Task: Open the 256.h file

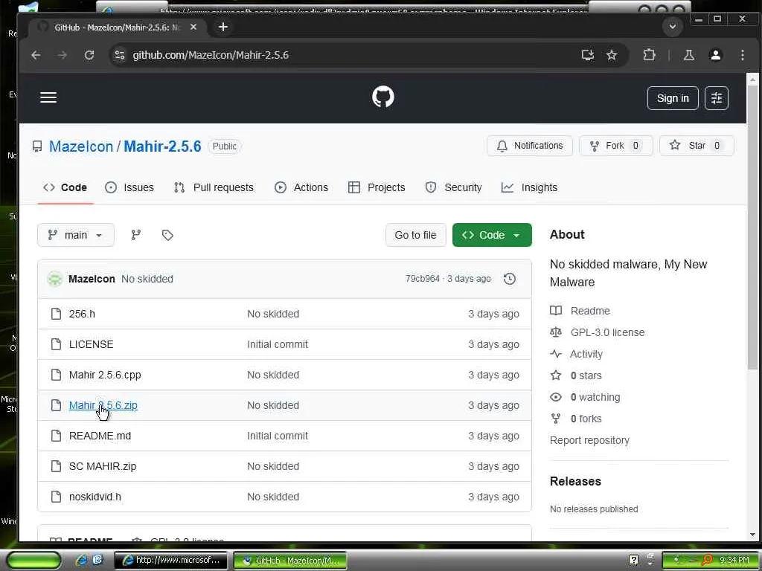Action: pyautogui.click(x=82, y=314)
